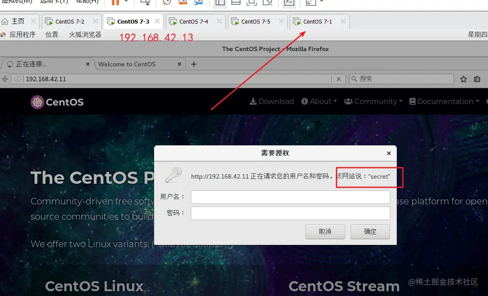Viewport: 488px width, 296px height.
Task: Click the 用户名 username field
Action: point(290,197)
